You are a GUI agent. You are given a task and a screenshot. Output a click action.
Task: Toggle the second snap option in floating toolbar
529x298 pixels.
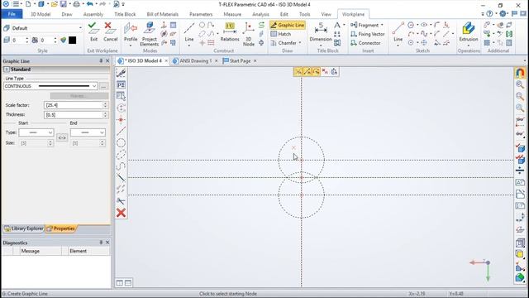(307, 72)
